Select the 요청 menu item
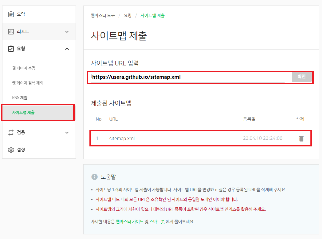The height and width of the screenshot is (239, 323). tap(39, 49)
